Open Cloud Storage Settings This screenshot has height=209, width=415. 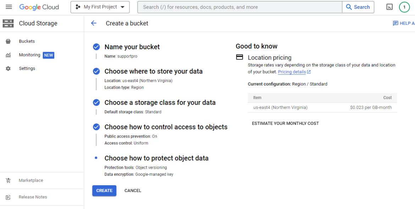(27, 68)
